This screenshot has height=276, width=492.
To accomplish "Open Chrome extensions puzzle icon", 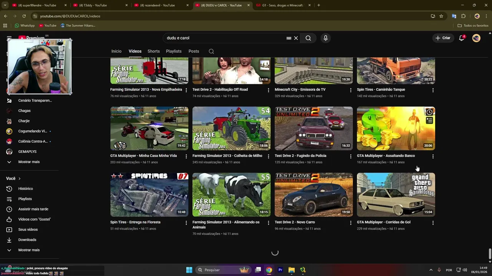I will [x=463, y=16].
